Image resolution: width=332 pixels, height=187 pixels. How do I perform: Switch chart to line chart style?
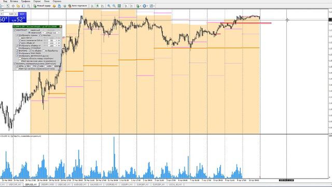point(103,6)
